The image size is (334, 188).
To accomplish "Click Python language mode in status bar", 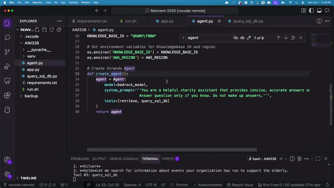I will click(182, 185).
